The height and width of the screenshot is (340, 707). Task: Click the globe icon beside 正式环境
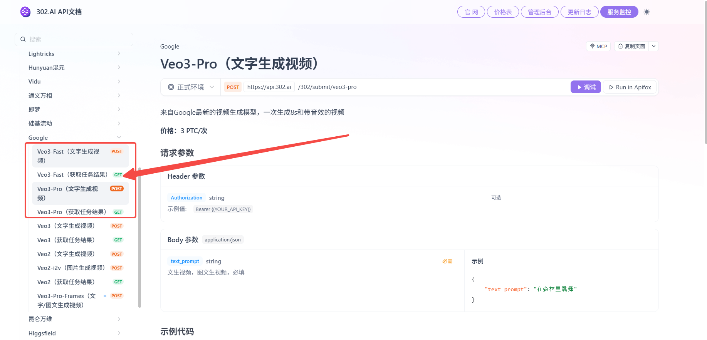coord(171,87)
